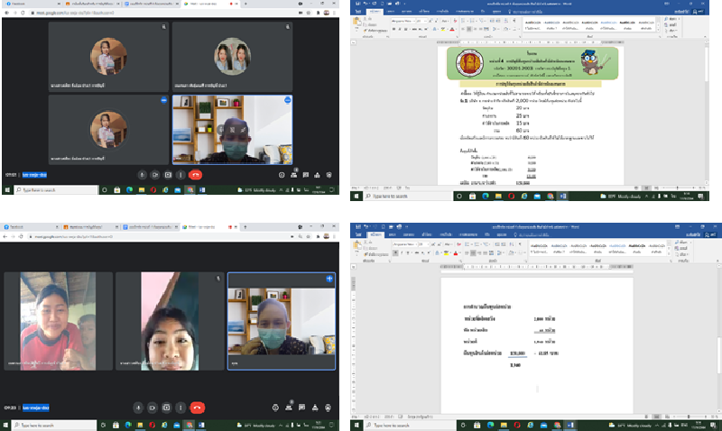Open more options in the three-tile Meet window
722x431 pixels.
180,407
